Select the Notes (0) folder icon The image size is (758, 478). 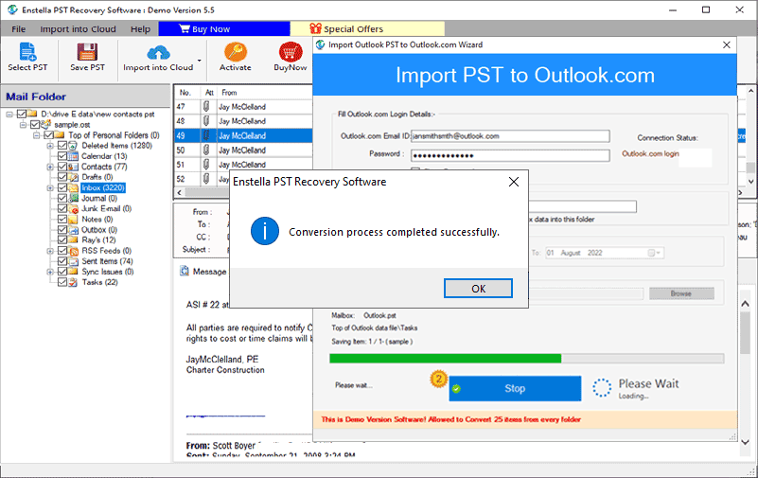(x=73, y=219)
